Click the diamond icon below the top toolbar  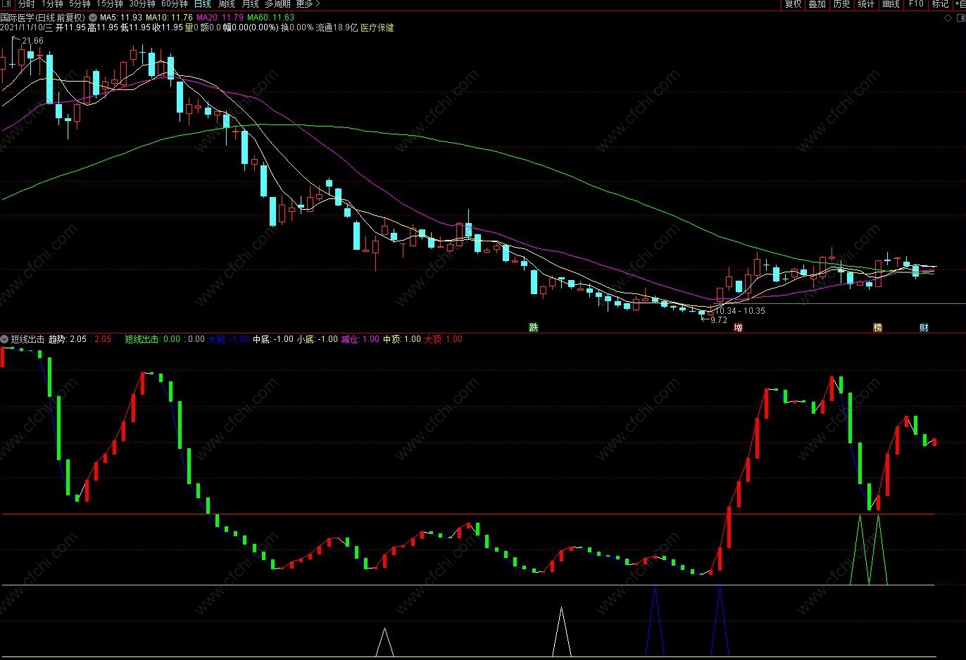click(948, 18)
